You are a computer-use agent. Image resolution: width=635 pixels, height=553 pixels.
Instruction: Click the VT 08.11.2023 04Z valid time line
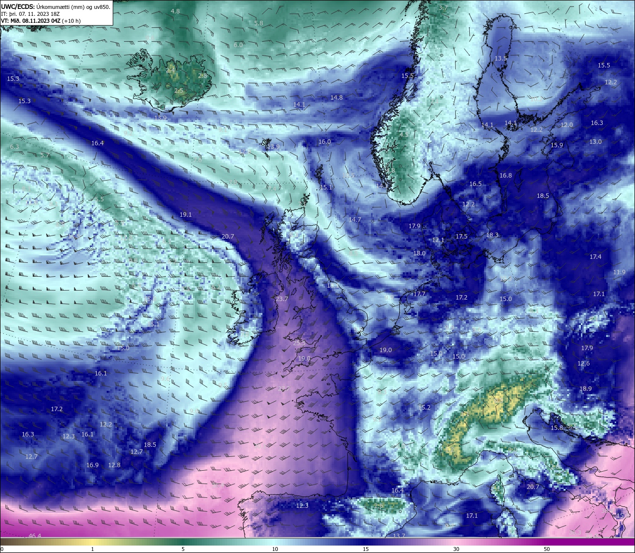(x=41, y=21)
